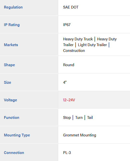Screen dimensions: 130x161
Task: Select the SAE DOT value
Action: tap(71, 7)
